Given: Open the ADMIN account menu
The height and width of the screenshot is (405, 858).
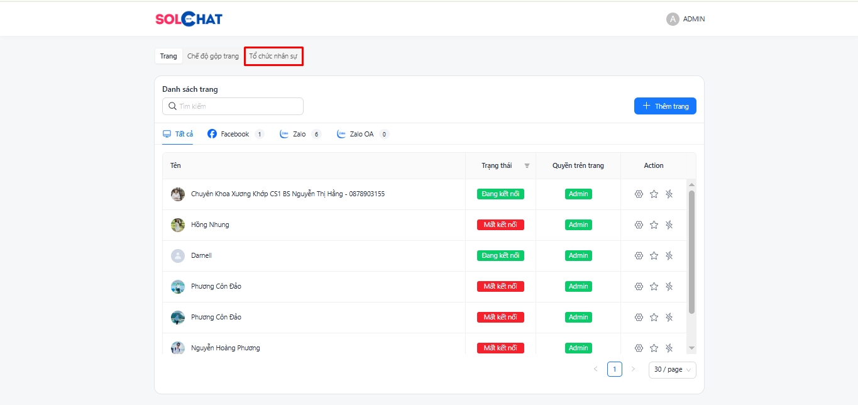Looking at the screenshot, I should [685, 19].
